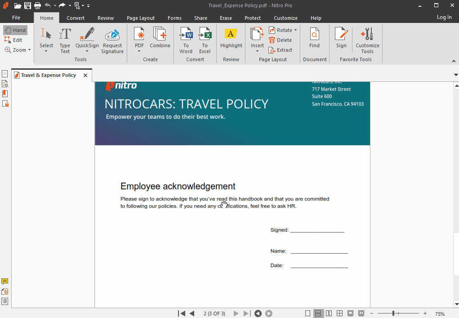Screen dimensions: 459x318
Task: Open the Attachments paperclip panel icon
Action: tap(4, 291)
